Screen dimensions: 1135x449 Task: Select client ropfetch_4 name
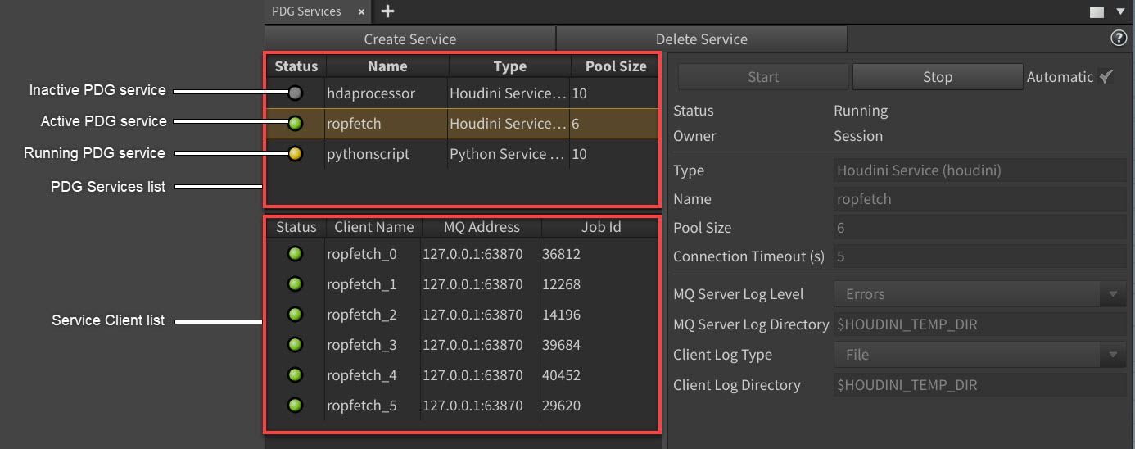pos(361,375)
